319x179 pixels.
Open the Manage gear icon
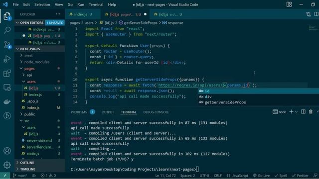tap(7, 165)
